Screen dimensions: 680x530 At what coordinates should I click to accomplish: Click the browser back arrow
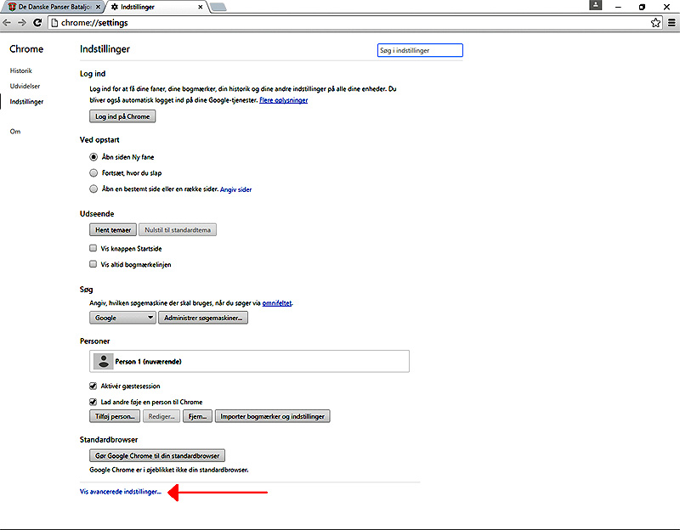click(8, 23)
